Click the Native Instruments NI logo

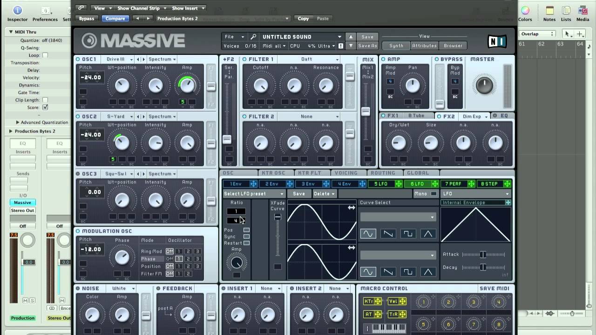497,41
